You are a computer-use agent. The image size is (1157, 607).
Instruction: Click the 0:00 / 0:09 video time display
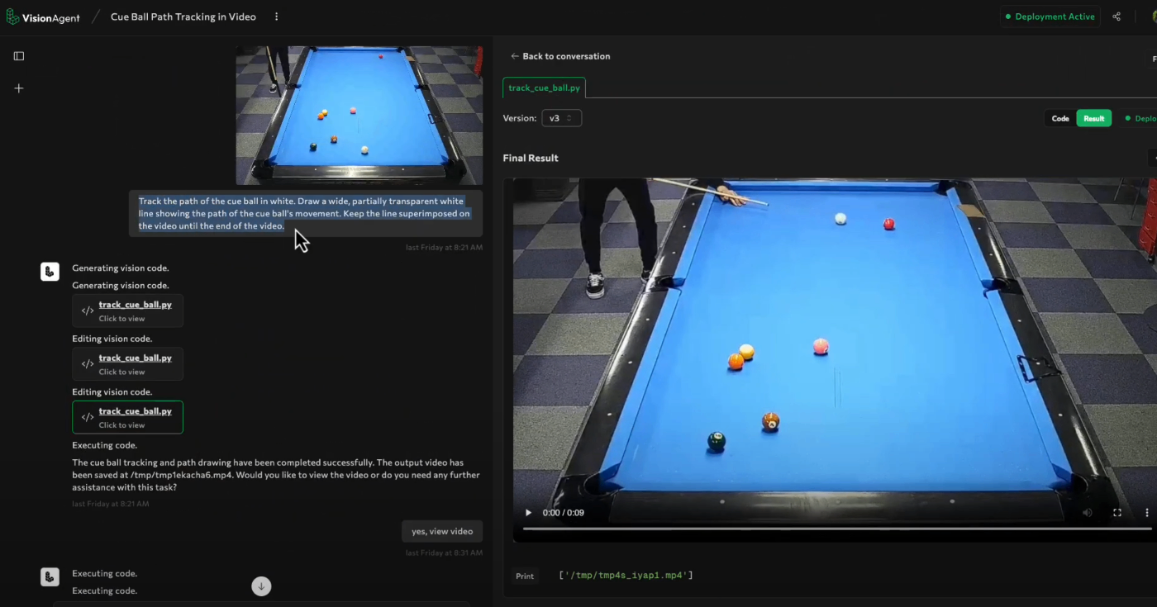(564, 513)
